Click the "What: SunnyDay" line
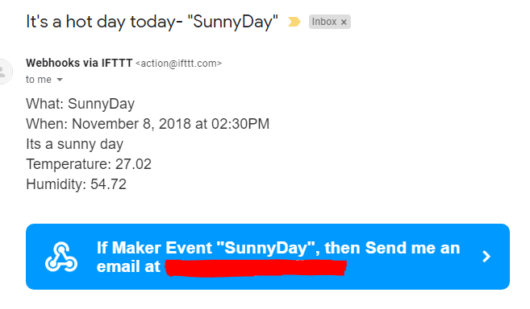The height and width of the screenshot is (309, 530). coord(80,104)
